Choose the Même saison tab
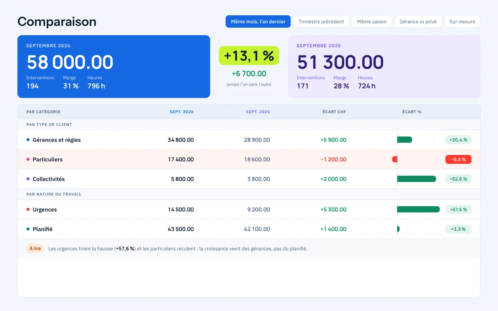 click(x=372, y=22)
